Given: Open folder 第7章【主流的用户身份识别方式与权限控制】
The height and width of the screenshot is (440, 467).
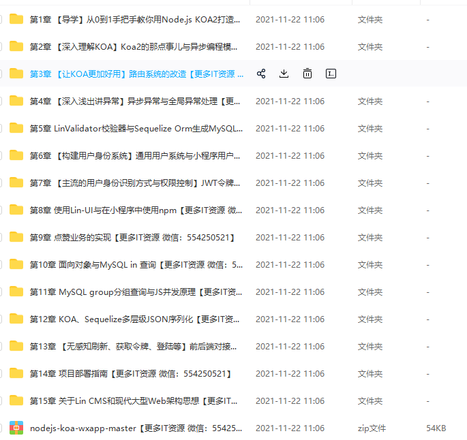Looking at the screenshot, I should pos(134,183).
